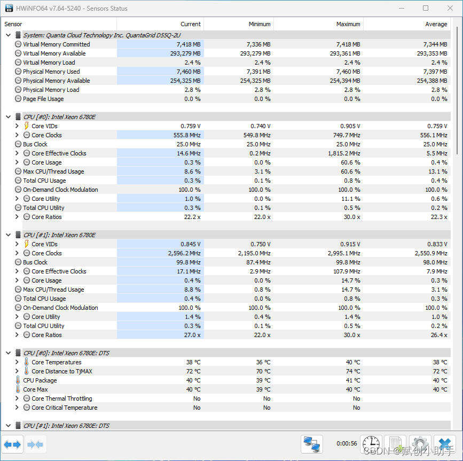Click the logging document icon
This screenshot has width=463, height=461.
pyautogui.click(x=395, y=444)
